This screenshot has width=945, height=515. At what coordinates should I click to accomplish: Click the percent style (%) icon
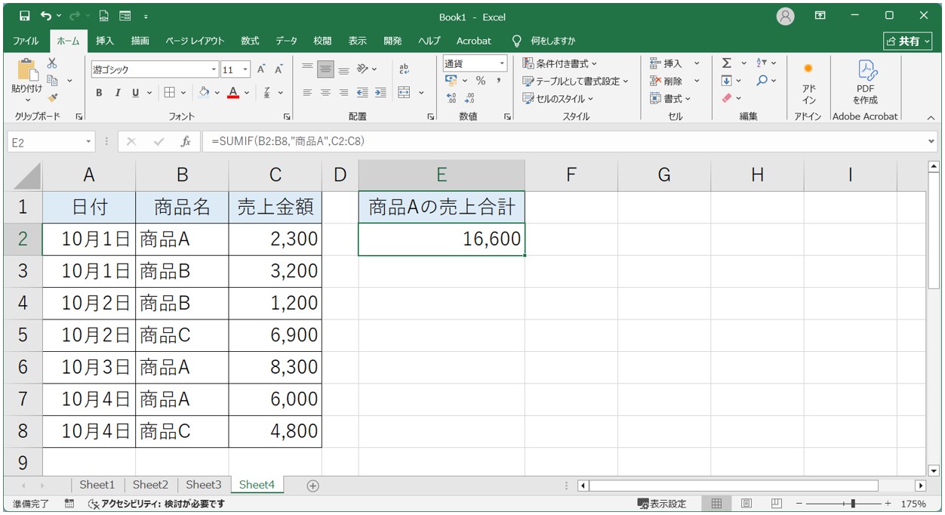tap(481, 80)
